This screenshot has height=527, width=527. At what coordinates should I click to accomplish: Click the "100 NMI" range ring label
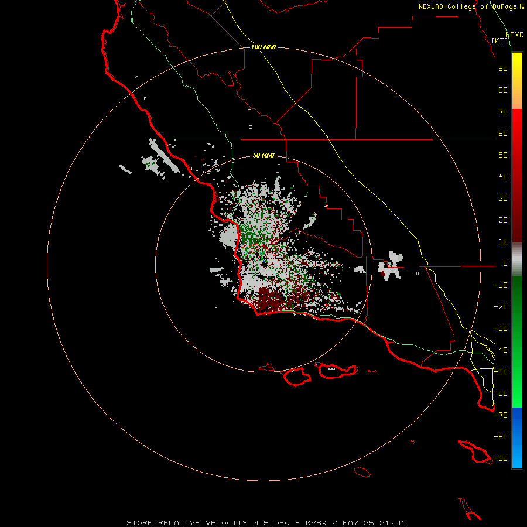(x=263, y=47)
